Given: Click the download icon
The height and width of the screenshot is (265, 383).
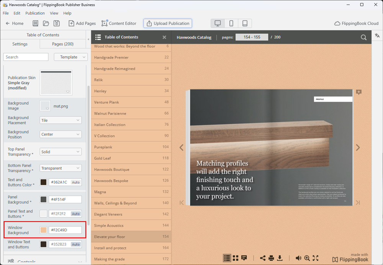Looking at the screenshot, I should pyautogui.click(x=280, y=258).
